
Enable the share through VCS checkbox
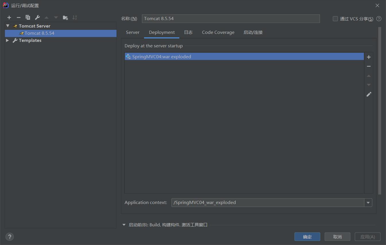[x=335, y=19]
